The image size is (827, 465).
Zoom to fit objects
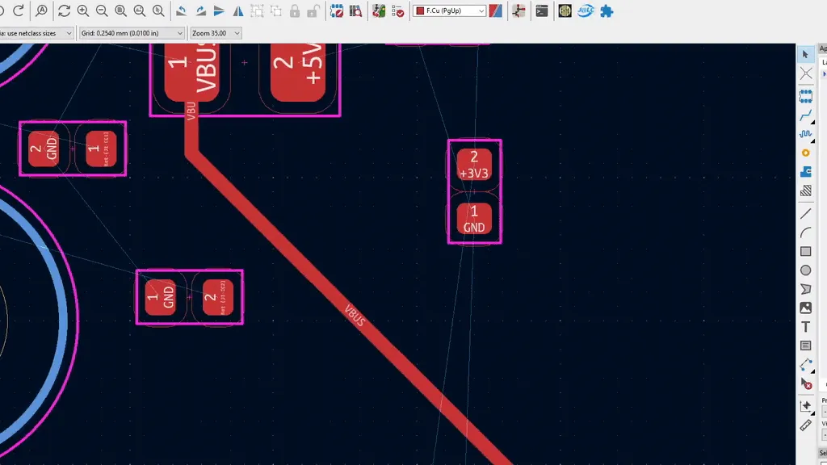point(139,10)
